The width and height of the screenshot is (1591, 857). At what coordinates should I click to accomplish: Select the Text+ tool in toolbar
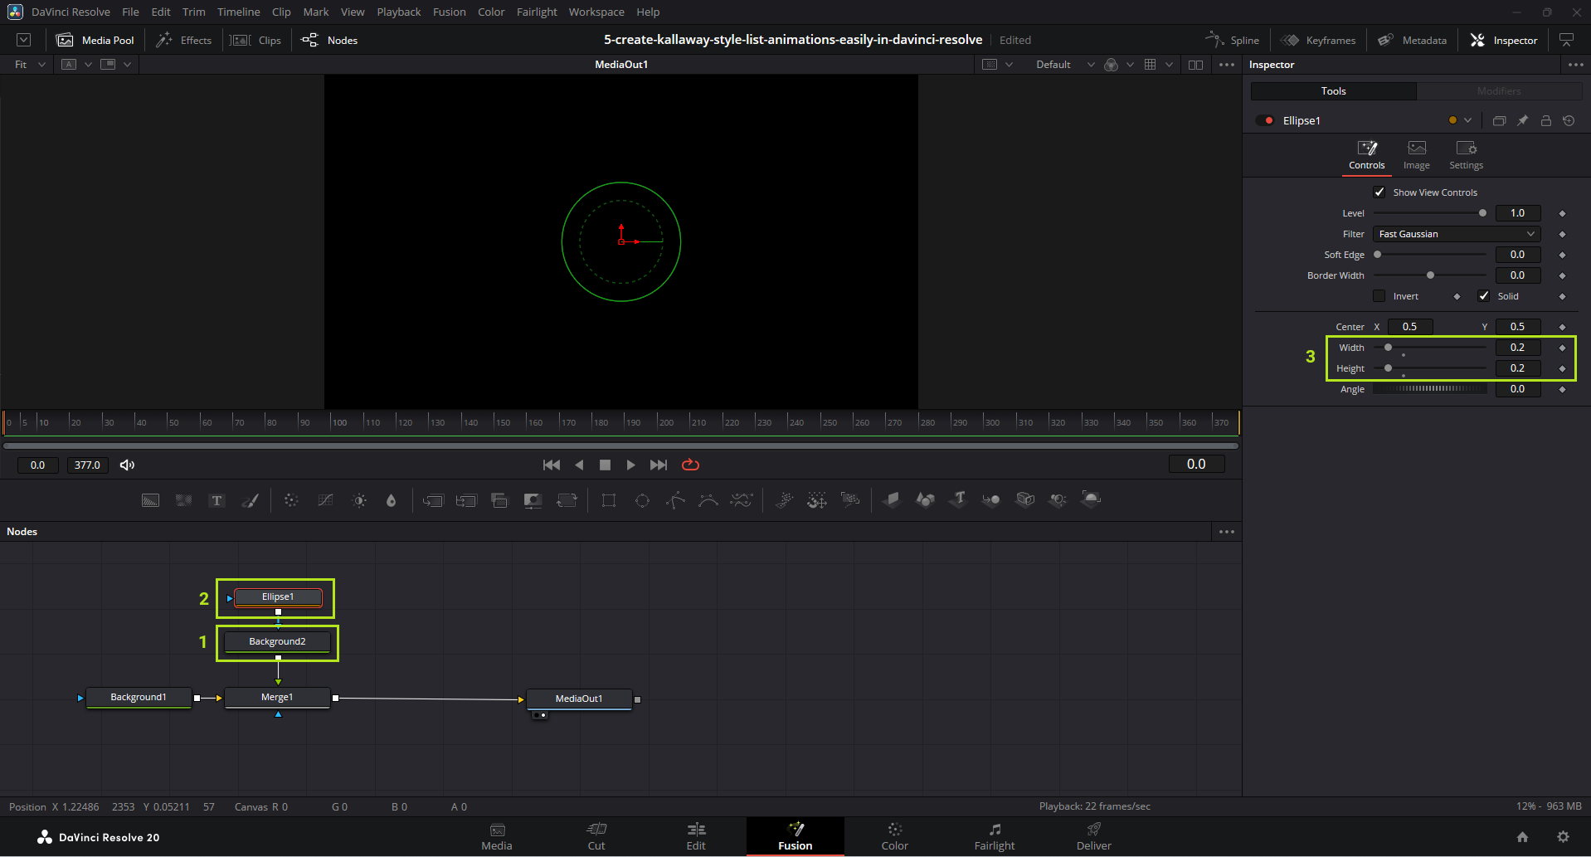pyautogui.click(x=217, y=500)
